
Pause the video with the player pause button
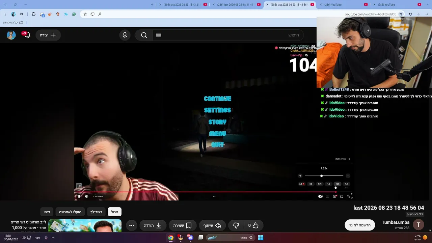pyautogui.click(x=79, y=196)
